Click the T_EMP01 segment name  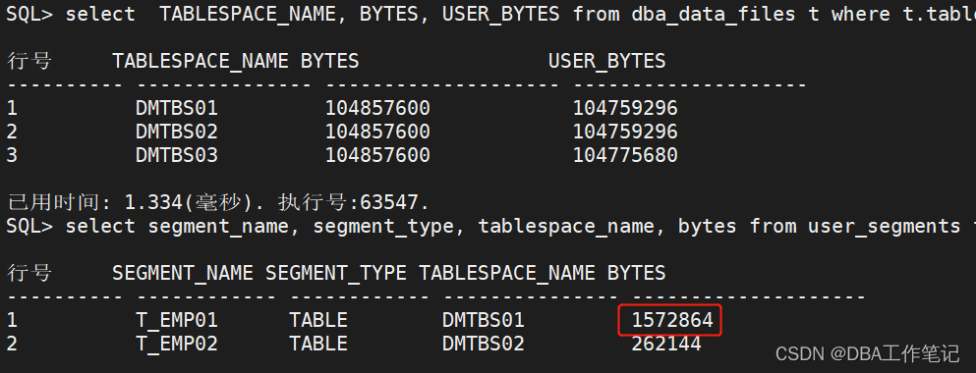(177, 320)
